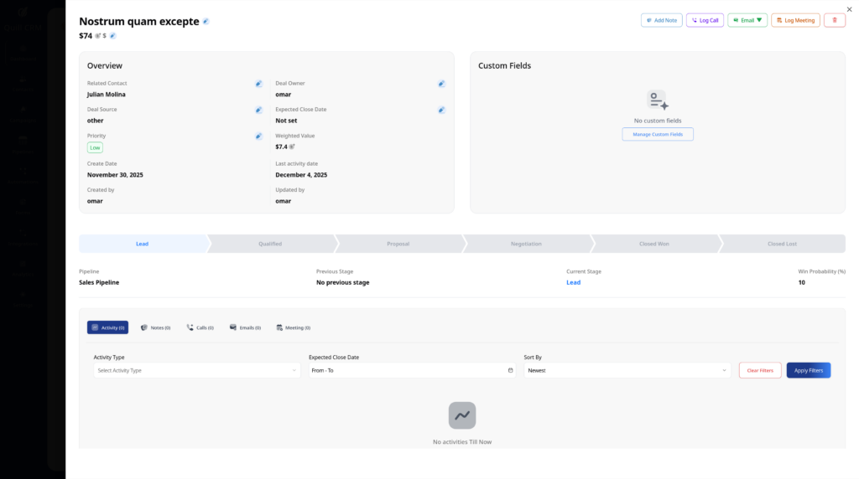Viewport: 859px width, 479px height.
Task: Set pipeline stage to Qualified
Action: coord(270,244)
